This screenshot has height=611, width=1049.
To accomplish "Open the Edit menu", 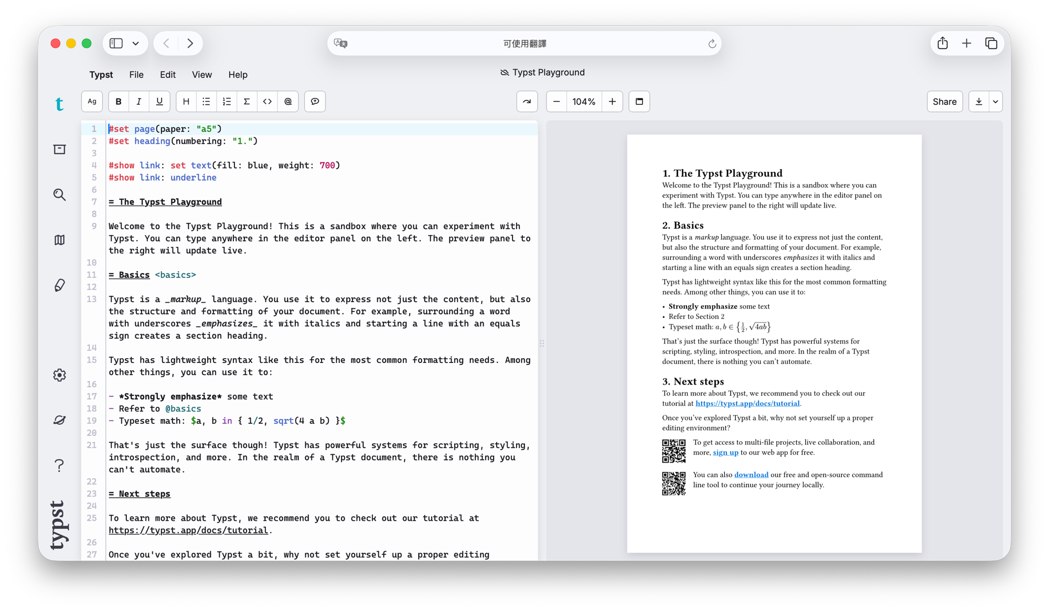I will (x=168, y=74).
